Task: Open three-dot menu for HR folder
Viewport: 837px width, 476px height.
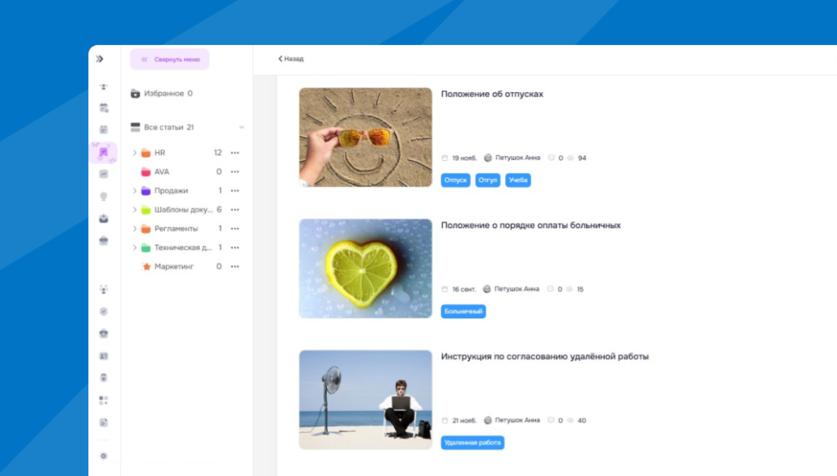Action: coord(235,153)
